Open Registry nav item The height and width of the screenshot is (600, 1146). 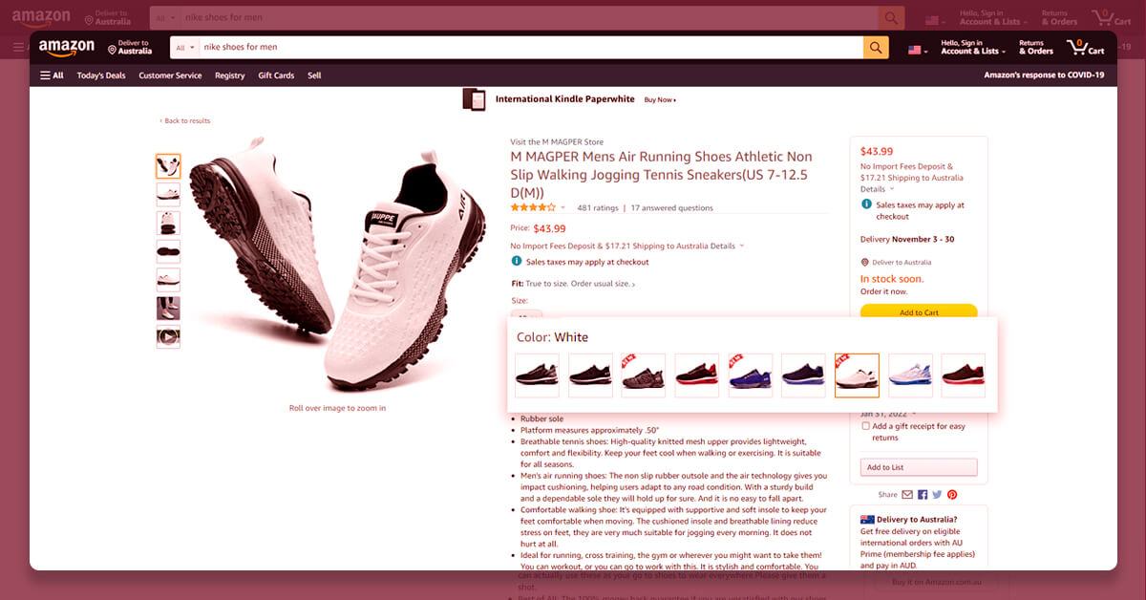click(x=230, y=75)
